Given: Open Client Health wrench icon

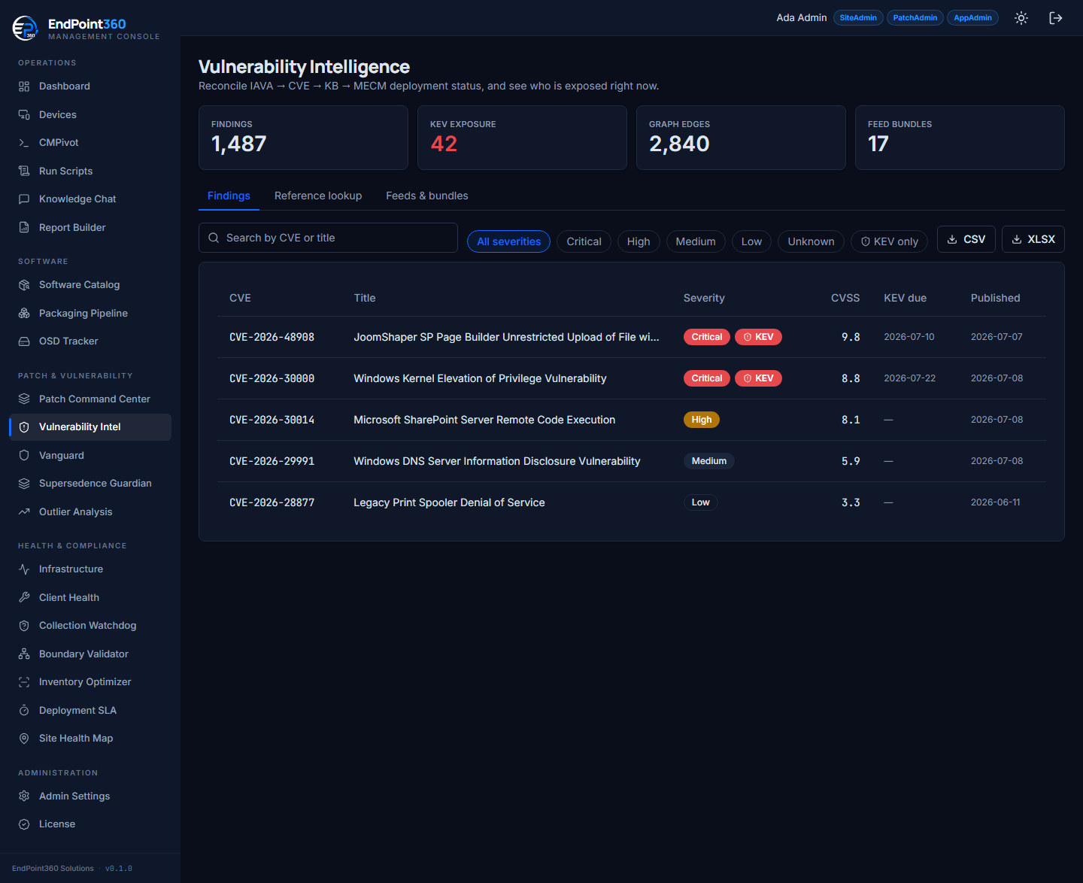Looking at the screenshot, I should click(x=24, y=598).
